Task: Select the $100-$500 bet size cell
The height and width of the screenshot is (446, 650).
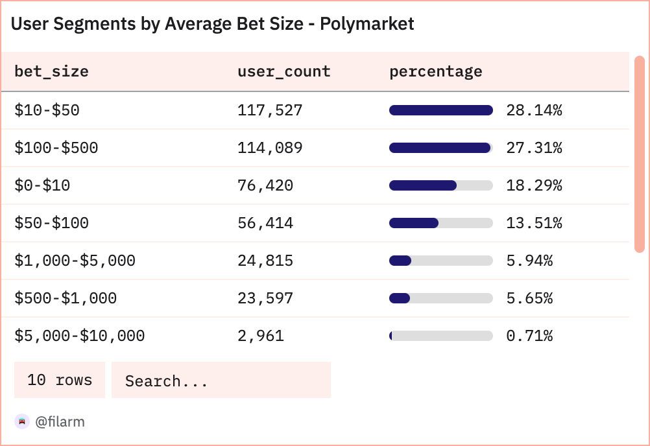Action: coord(56,148)
